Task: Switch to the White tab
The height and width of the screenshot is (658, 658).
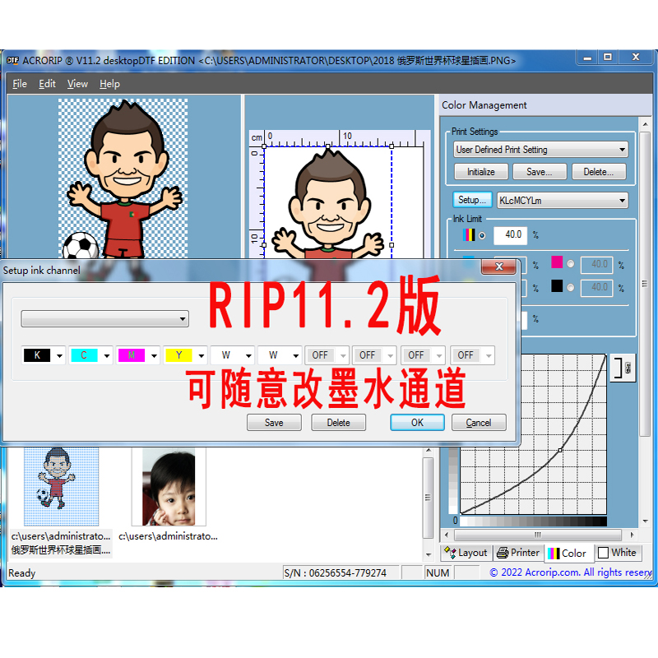Action: (619, 553)
